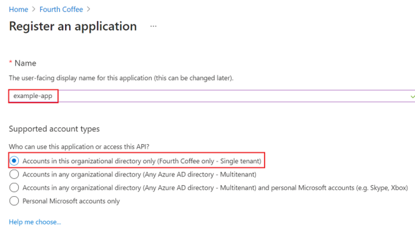Click the Supported account types heading
Viewport: 415px width, 229px height.
54,129
